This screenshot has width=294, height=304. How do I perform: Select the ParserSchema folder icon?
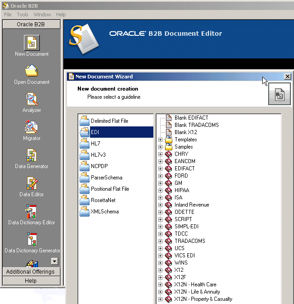85,178
